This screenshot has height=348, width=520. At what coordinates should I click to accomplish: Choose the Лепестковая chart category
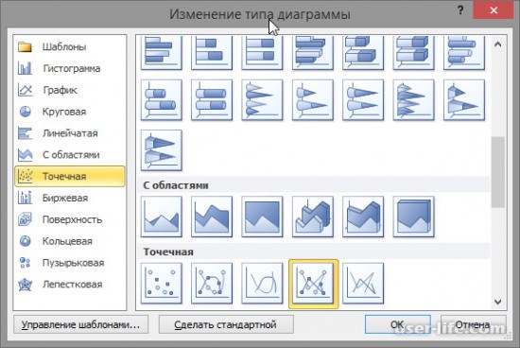click(70, 284)
